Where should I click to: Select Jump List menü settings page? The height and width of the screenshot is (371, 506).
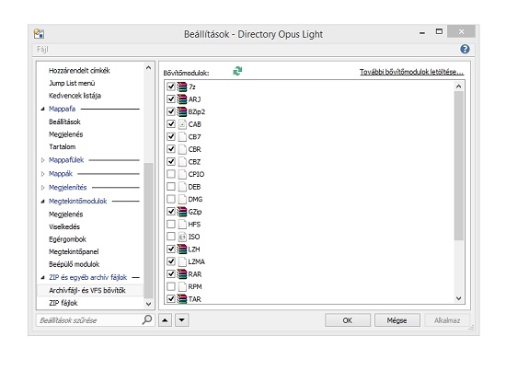[72, 83]
